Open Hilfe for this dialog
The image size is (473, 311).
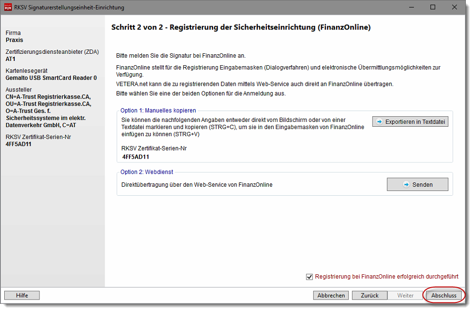22,295
